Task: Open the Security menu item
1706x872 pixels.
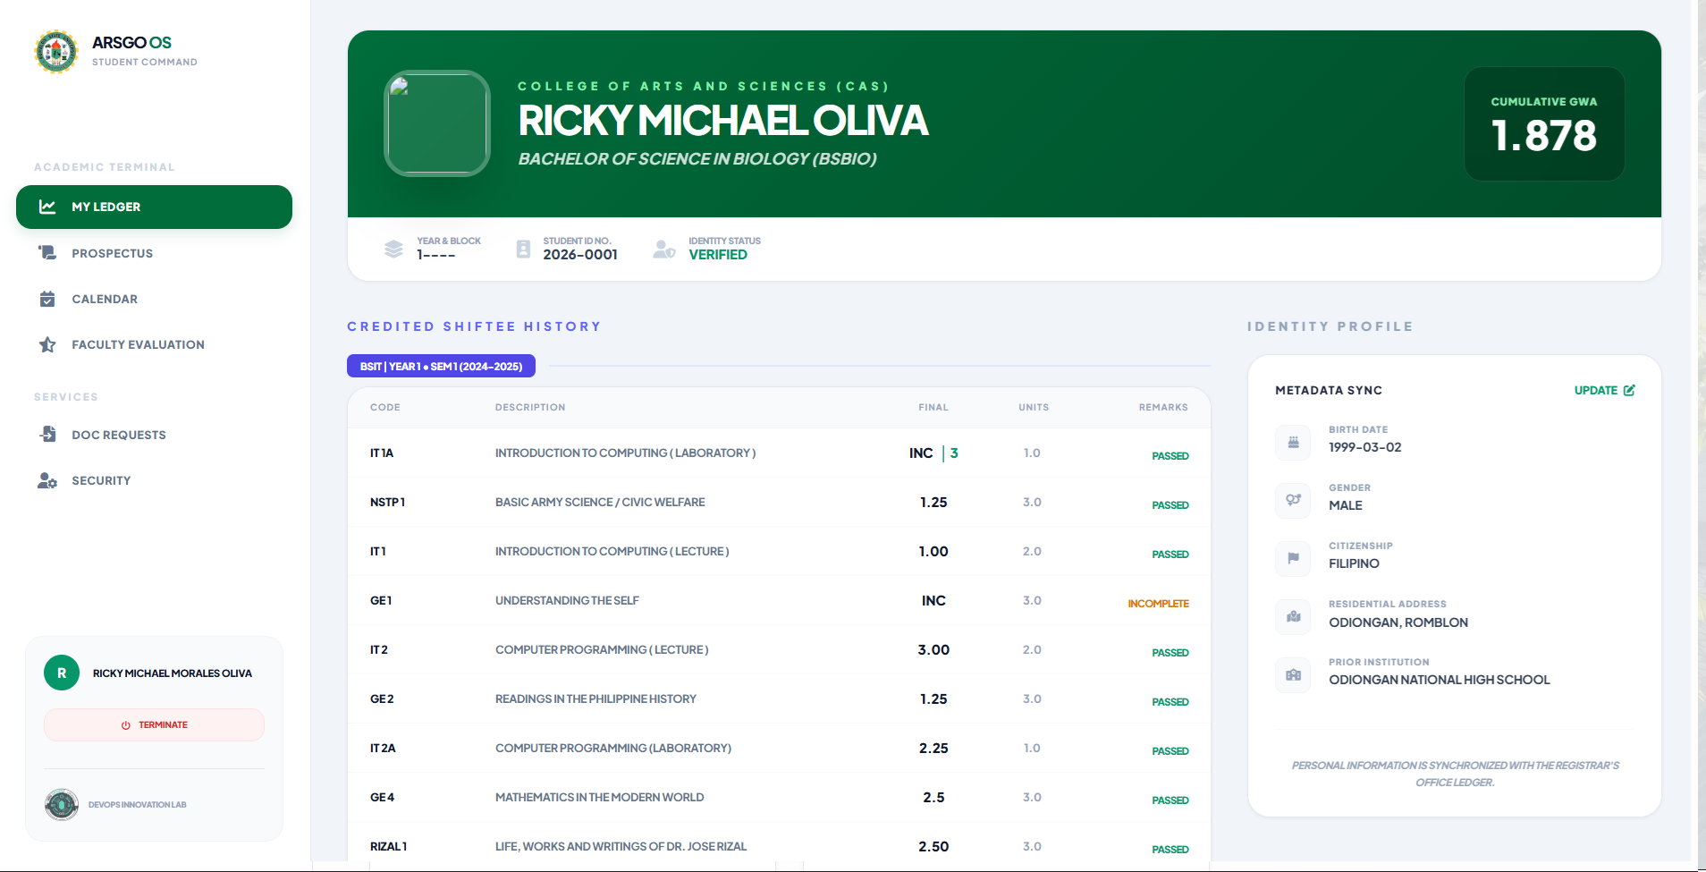Action: pyautogui.click(x=101, y=480)
